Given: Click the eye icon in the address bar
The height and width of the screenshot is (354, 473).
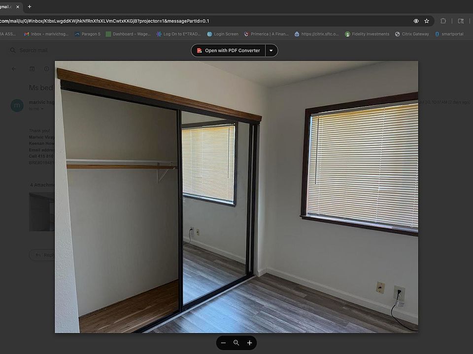Looking at the screenshot, I should click(416, 21).
